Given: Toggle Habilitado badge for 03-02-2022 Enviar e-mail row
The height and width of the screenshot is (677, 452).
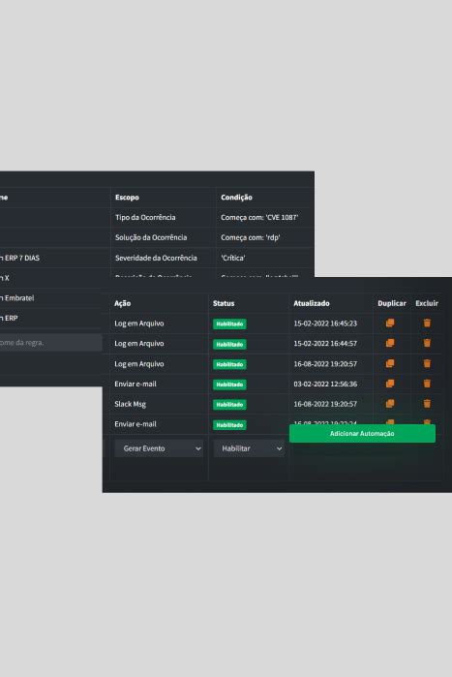Looking at the screenshot, I should 229,385.
